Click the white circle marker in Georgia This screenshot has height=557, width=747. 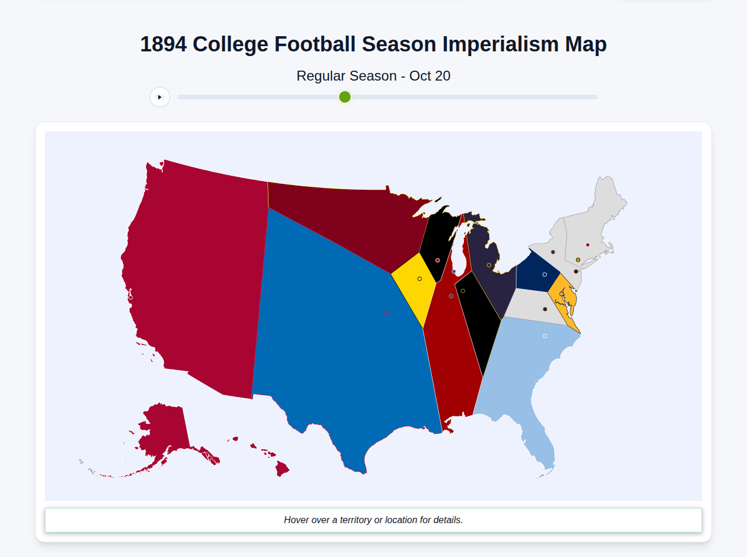[544, 335]
